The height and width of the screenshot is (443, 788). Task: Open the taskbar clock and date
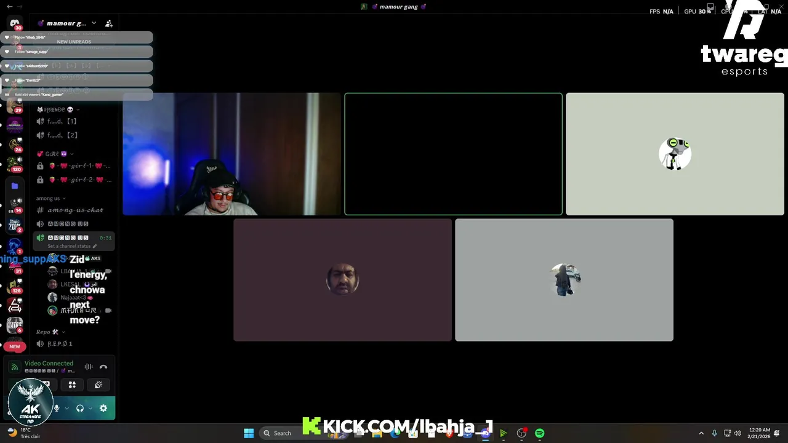tap(760, 433)
